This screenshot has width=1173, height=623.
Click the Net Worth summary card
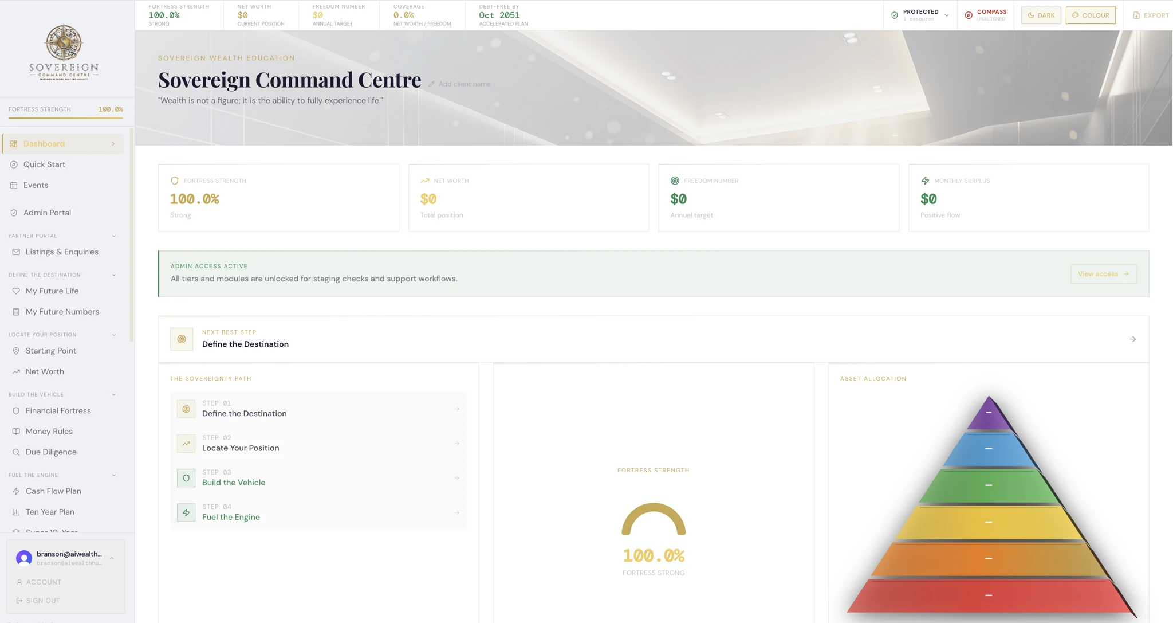[x=529, y=198]
